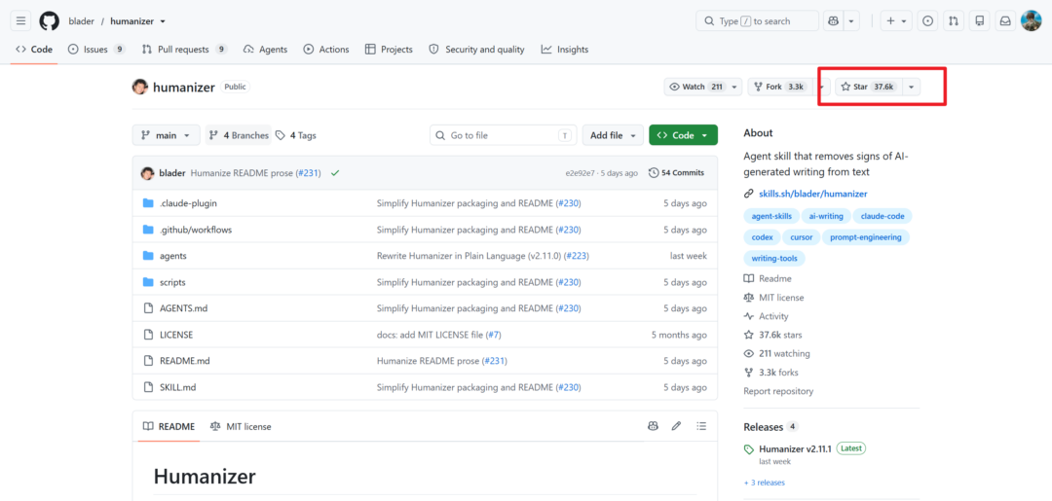1052x501 pixels.
Task: Open the hamburger navigation menu
Action: [x=20, y=20]
